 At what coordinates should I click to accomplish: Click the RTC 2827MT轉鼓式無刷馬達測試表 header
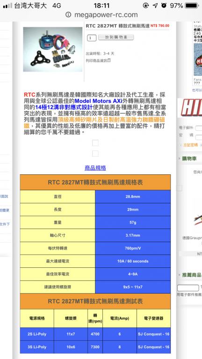(x=95, y=302)
